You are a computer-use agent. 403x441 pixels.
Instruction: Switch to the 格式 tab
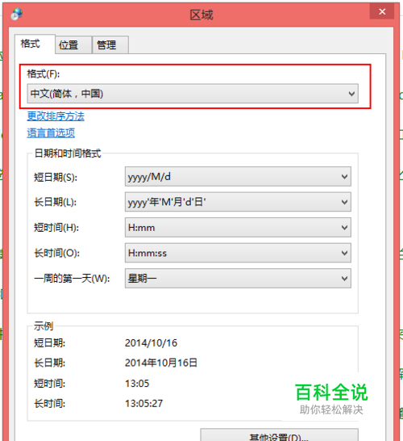(35, 44)
